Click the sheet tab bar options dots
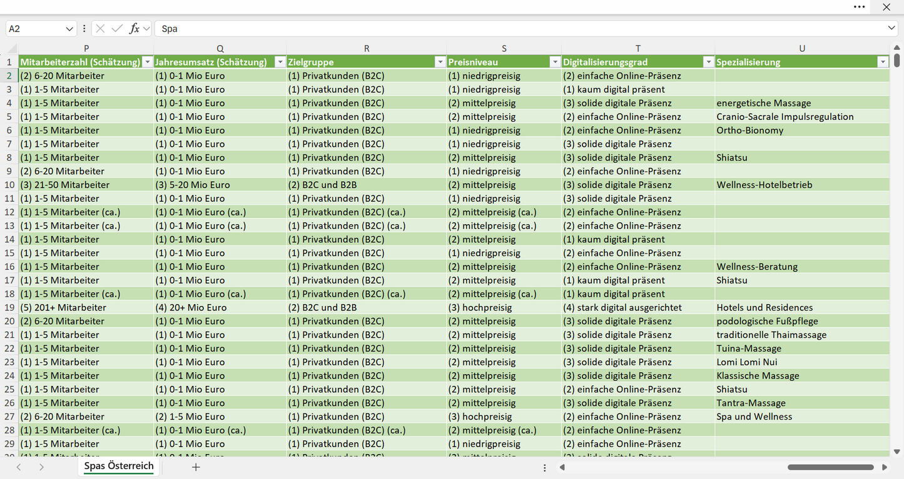The width and height of the screenshot is (904, 479). click(x=545, y=468)
